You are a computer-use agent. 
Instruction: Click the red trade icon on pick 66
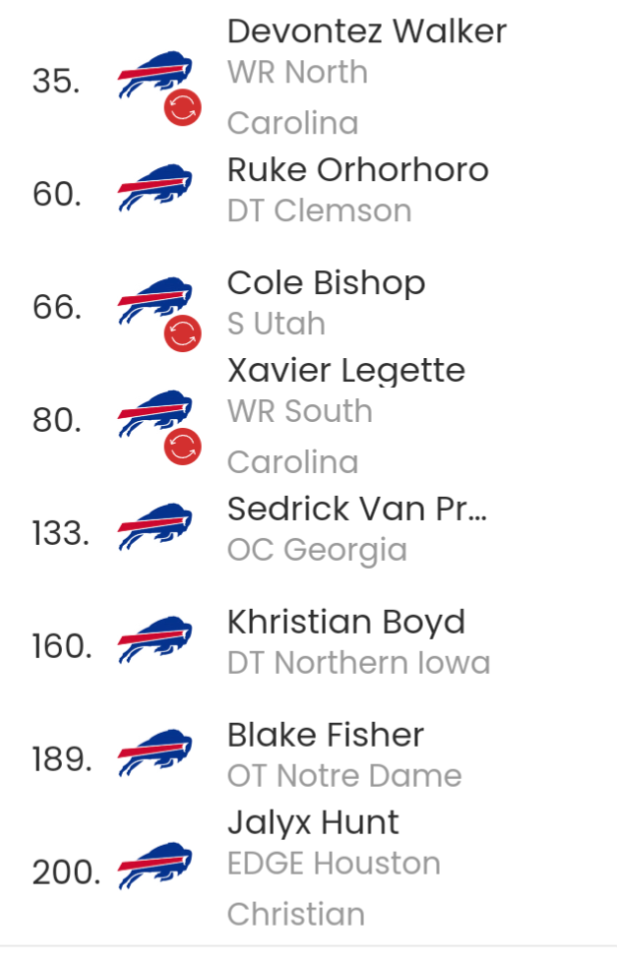183,334
